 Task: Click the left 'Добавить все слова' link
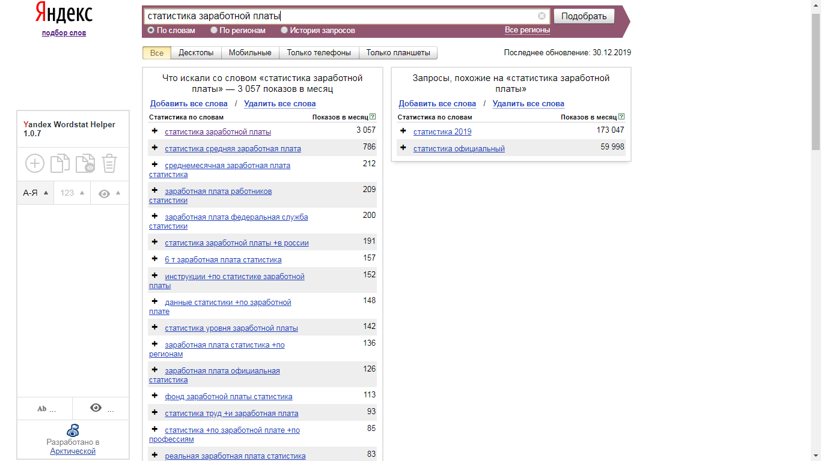point(189,103)
